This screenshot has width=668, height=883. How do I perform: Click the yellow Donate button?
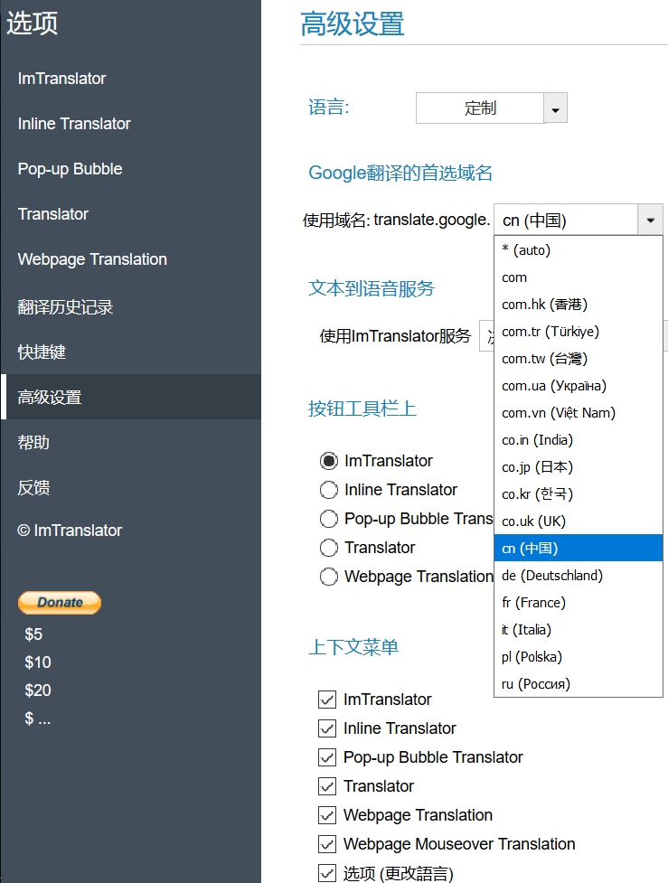click(x=60, y=602)
